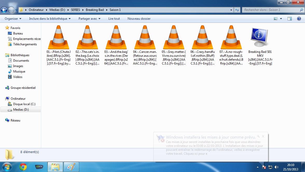The width and height of the screenshot is (305, 172).
Task: Open Téléchargements in the sidebar
Action: point(25,44)
